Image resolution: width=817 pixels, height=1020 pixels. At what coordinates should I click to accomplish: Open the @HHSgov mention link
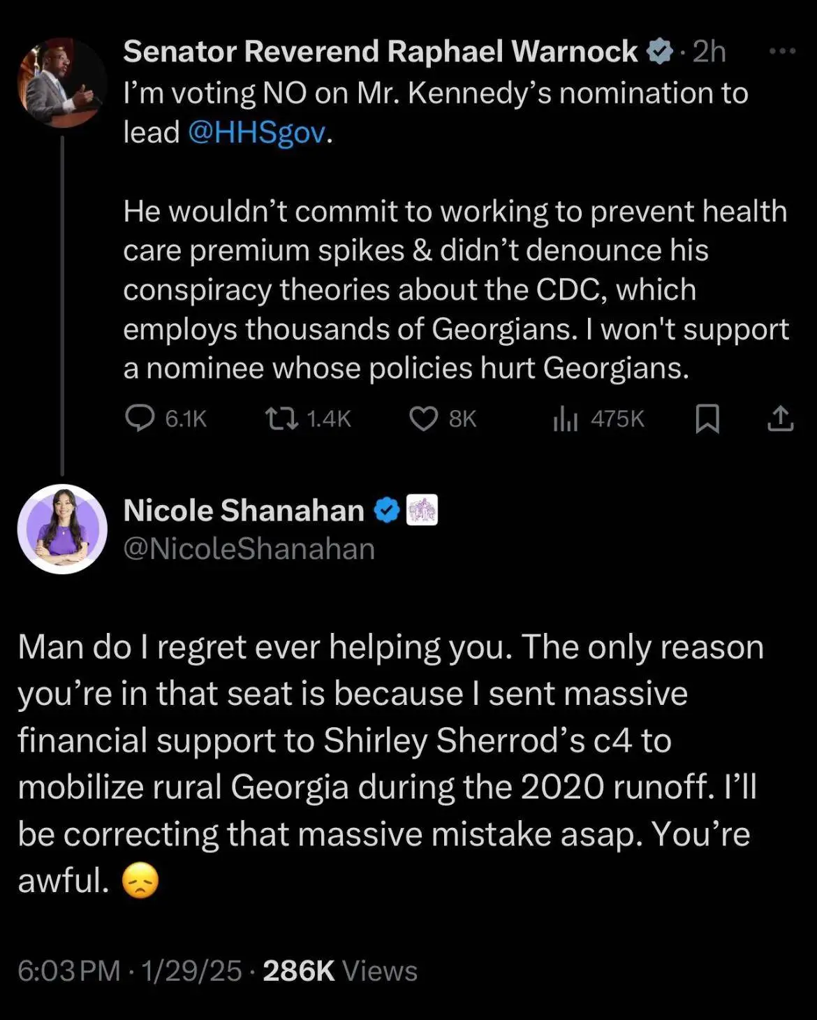pos(256,132)
